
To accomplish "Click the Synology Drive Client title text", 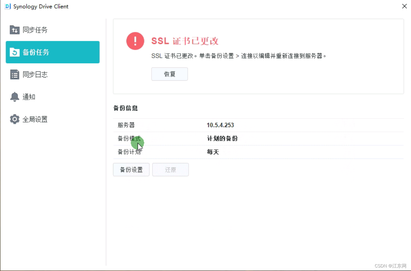I will [x=41, y=6].
